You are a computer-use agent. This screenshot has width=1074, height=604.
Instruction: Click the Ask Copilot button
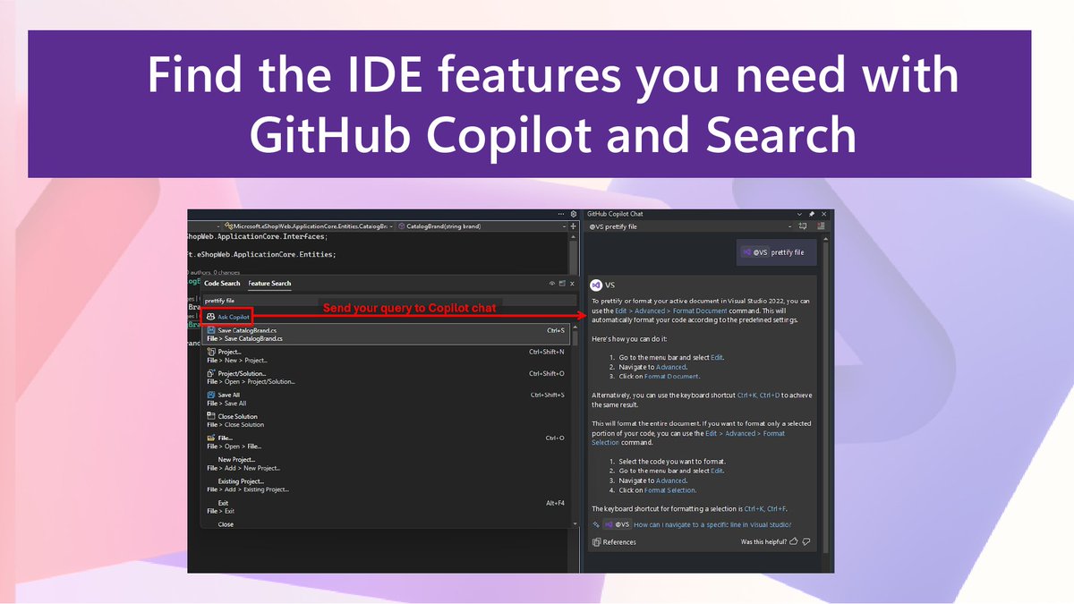point(228,317)
